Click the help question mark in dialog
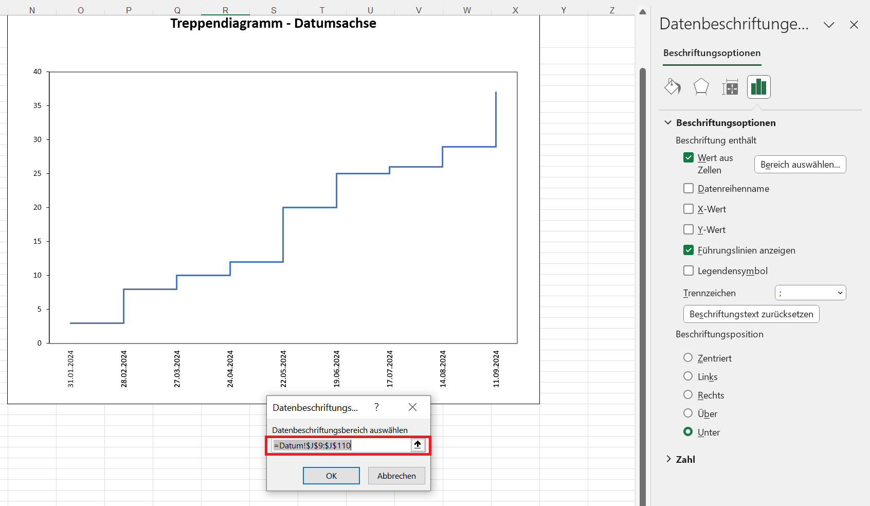The width and height of the screenshot is (870, 506). [376, 407]
